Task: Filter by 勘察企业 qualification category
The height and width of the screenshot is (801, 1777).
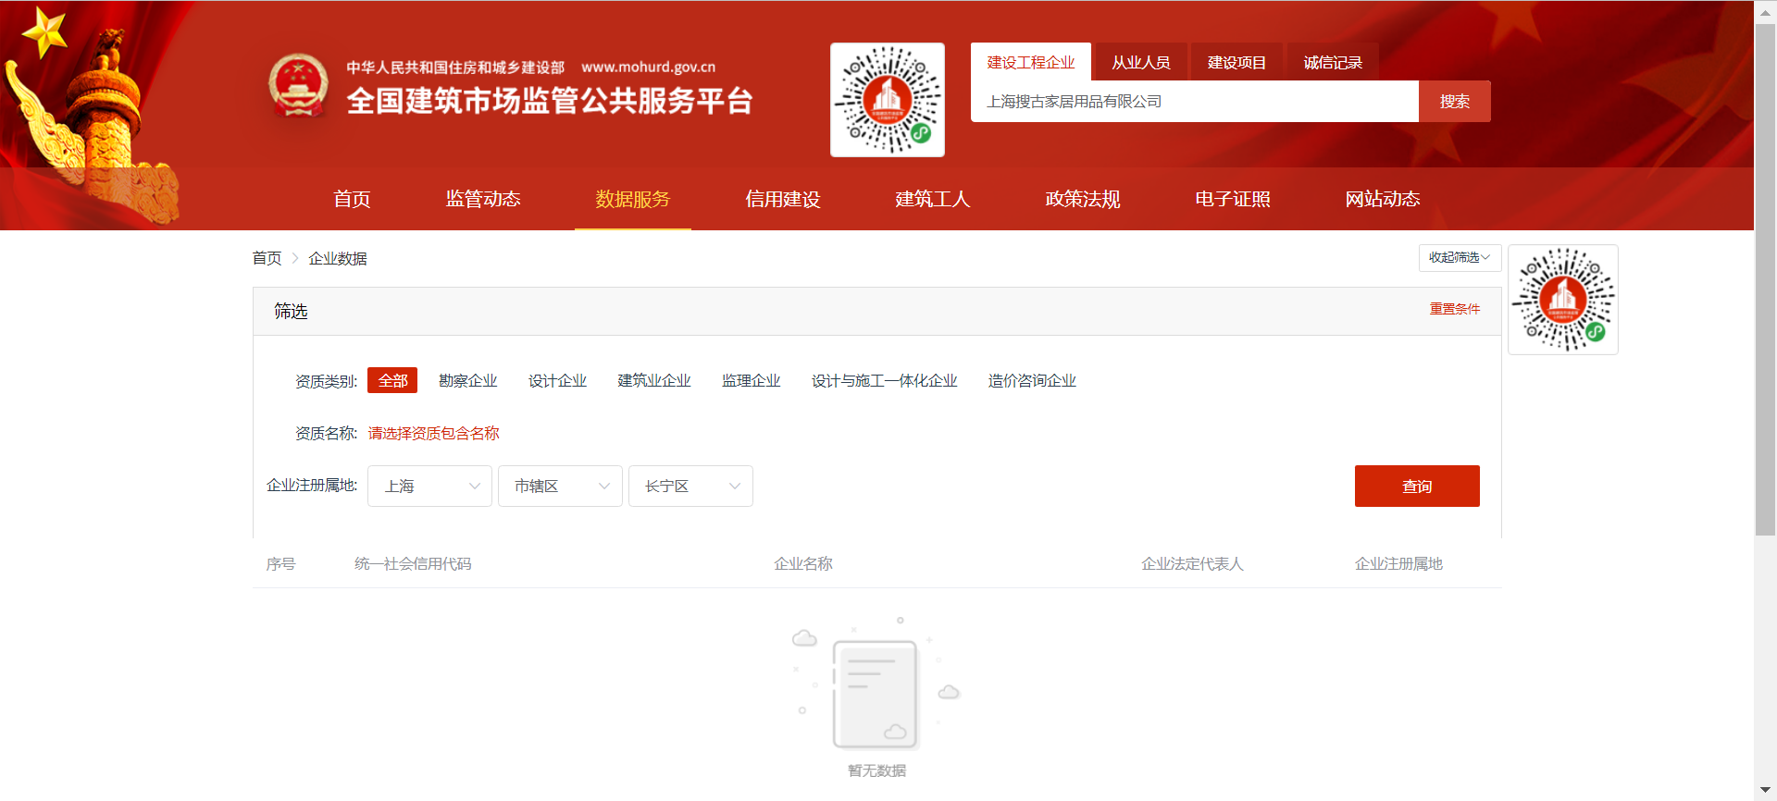Action: 467,380
